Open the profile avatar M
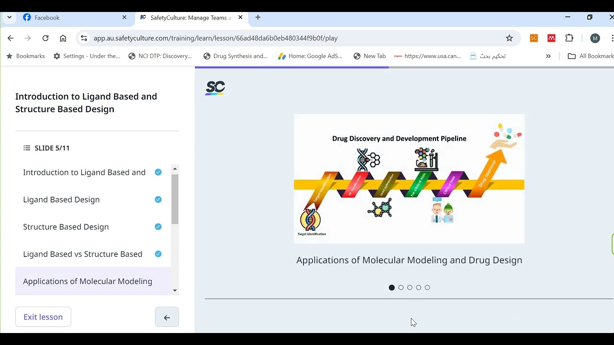The width and height of the screenshot is (614, 345). point(595,38)
